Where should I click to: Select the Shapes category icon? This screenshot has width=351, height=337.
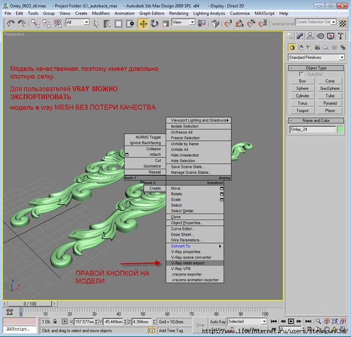(x=301, y=47)
